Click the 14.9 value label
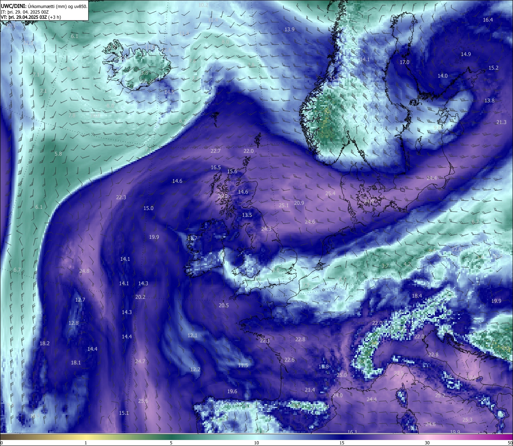This screenshot has height=446, width=513. point(465,54)
